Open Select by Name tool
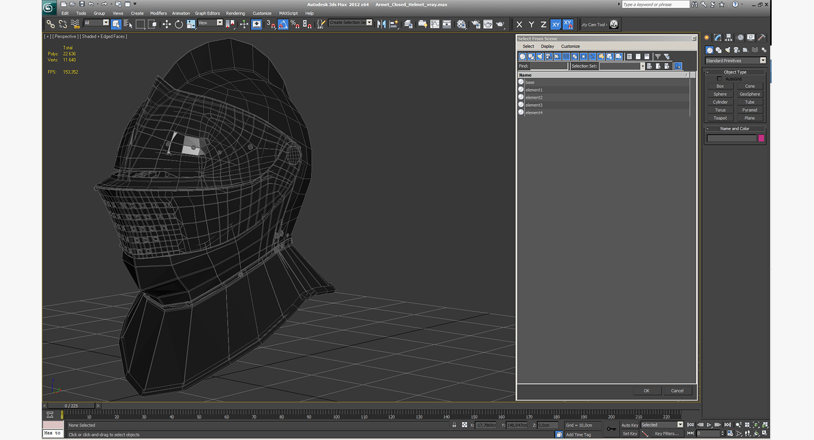This screenshot has width=814, height=440. [128, 24]
